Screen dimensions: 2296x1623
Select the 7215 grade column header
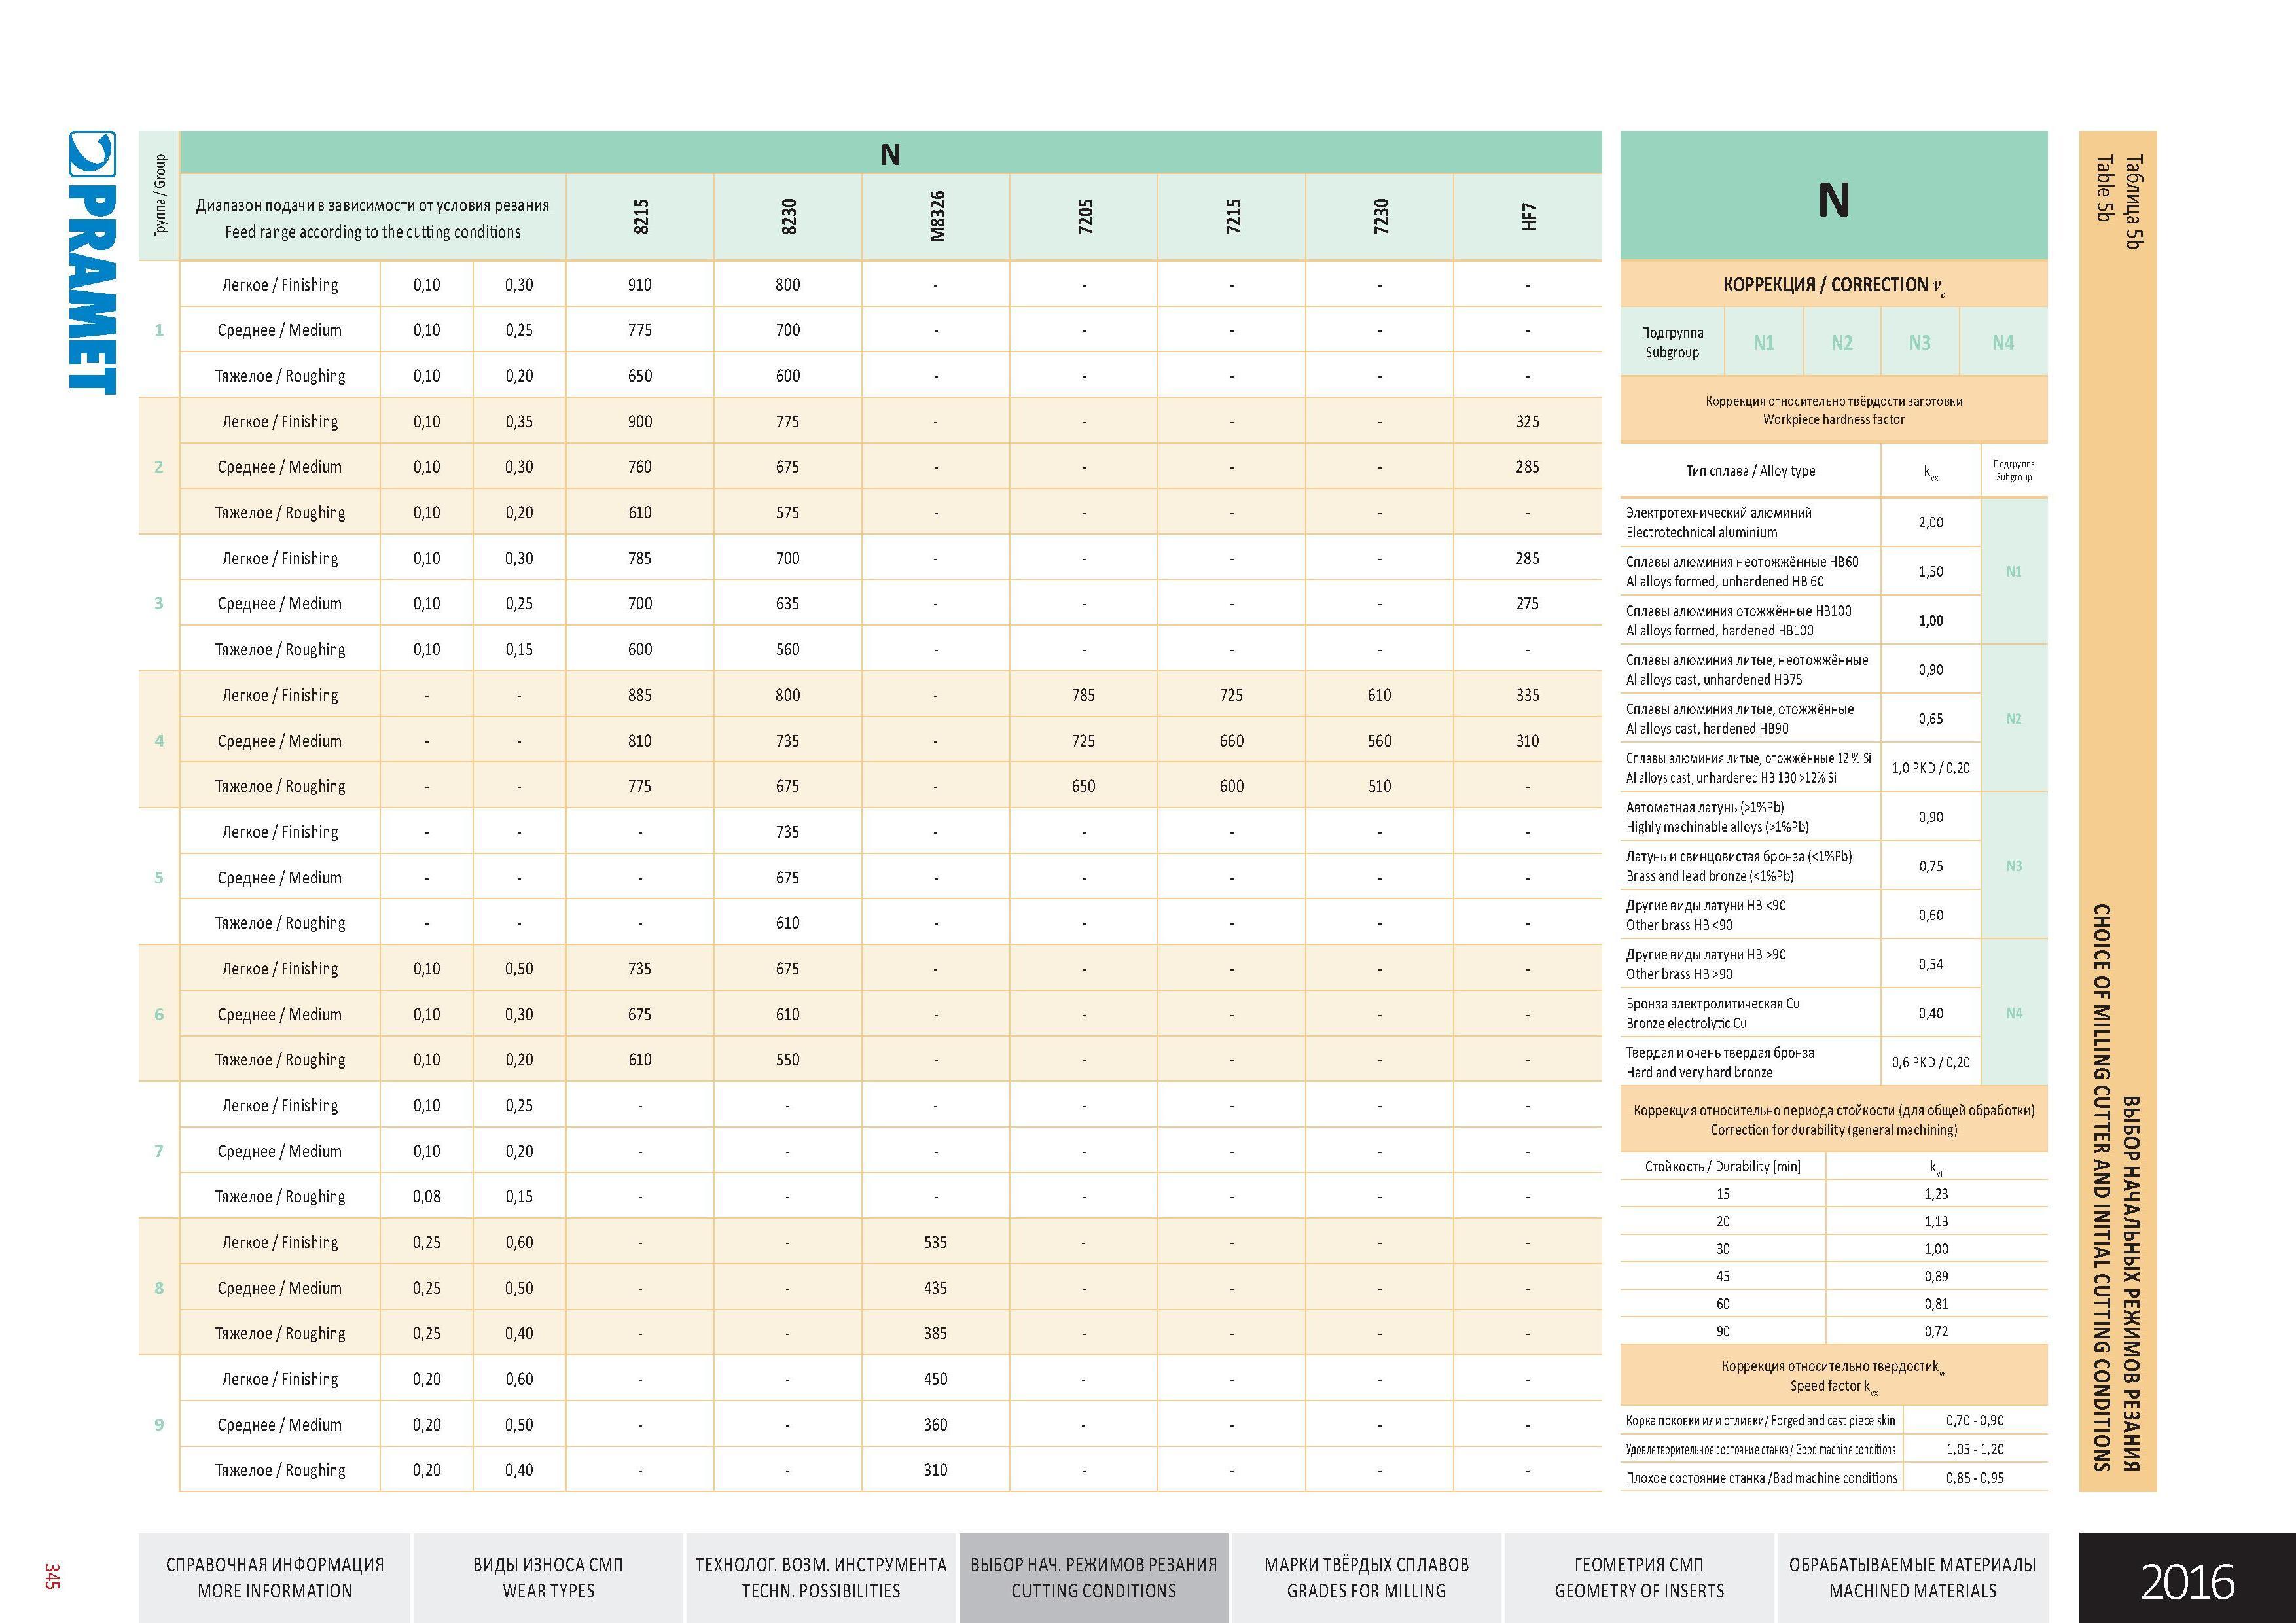click(x=1232, y=217)
